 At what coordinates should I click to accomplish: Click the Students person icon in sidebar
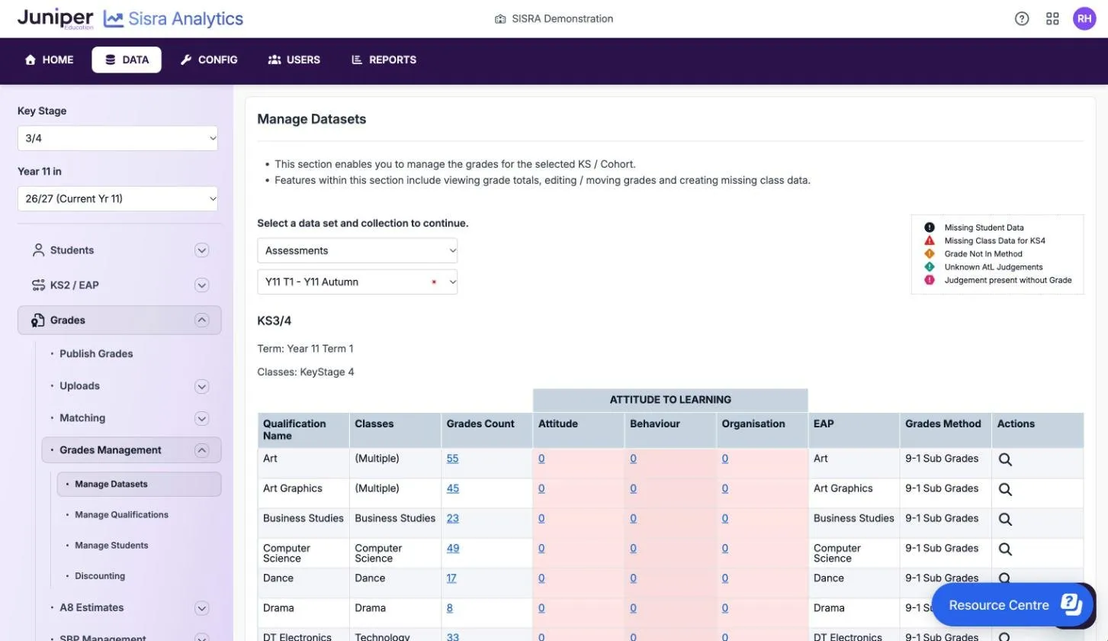pyautogui.click(x=38, y=250)
